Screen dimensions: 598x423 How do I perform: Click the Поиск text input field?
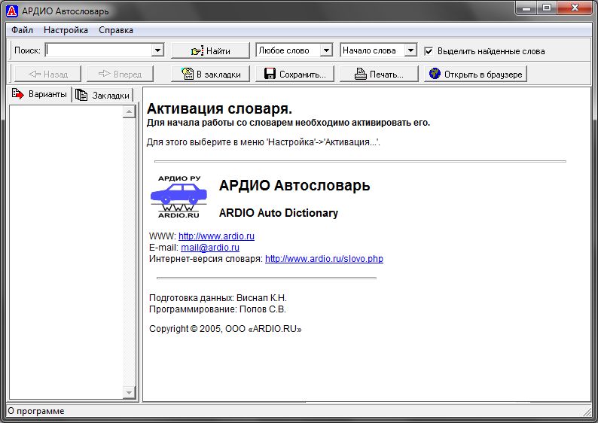(x=99, y=50)
